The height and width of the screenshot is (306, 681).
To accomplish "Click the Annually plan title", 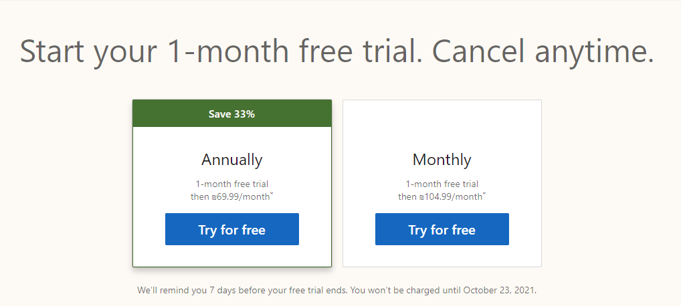I will point(232,160).
